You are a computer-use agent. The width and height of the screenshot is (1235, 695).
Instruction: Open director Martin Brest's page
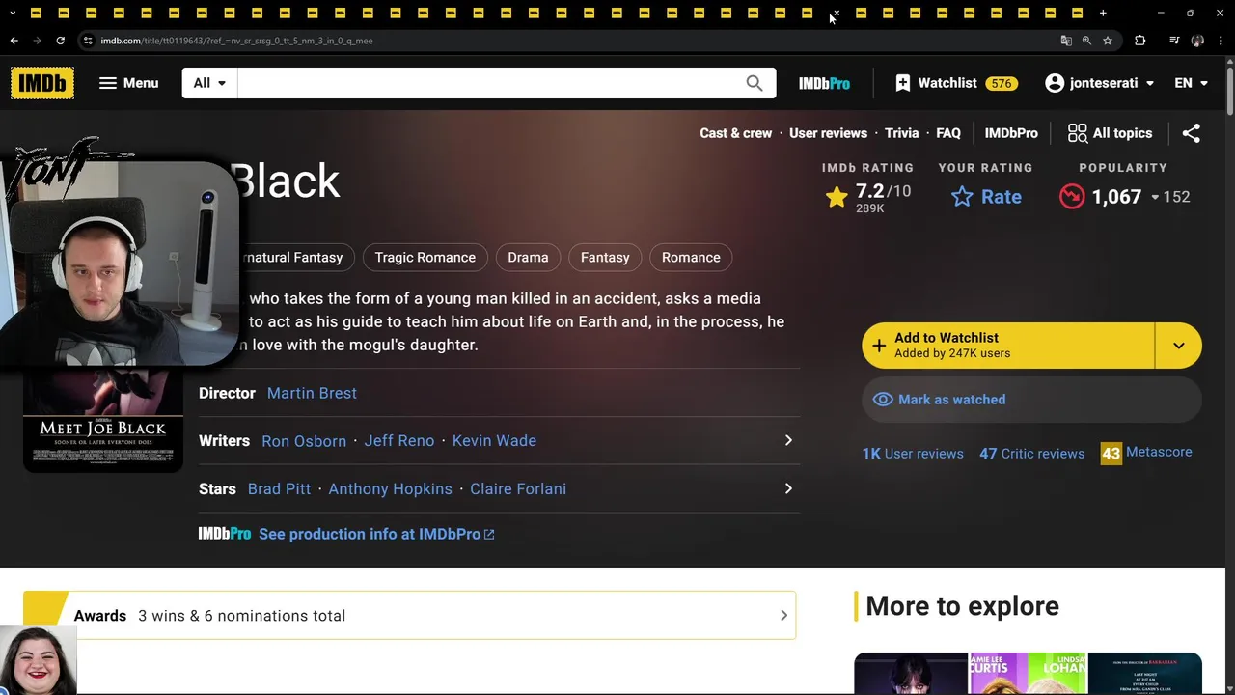[312, 393]
